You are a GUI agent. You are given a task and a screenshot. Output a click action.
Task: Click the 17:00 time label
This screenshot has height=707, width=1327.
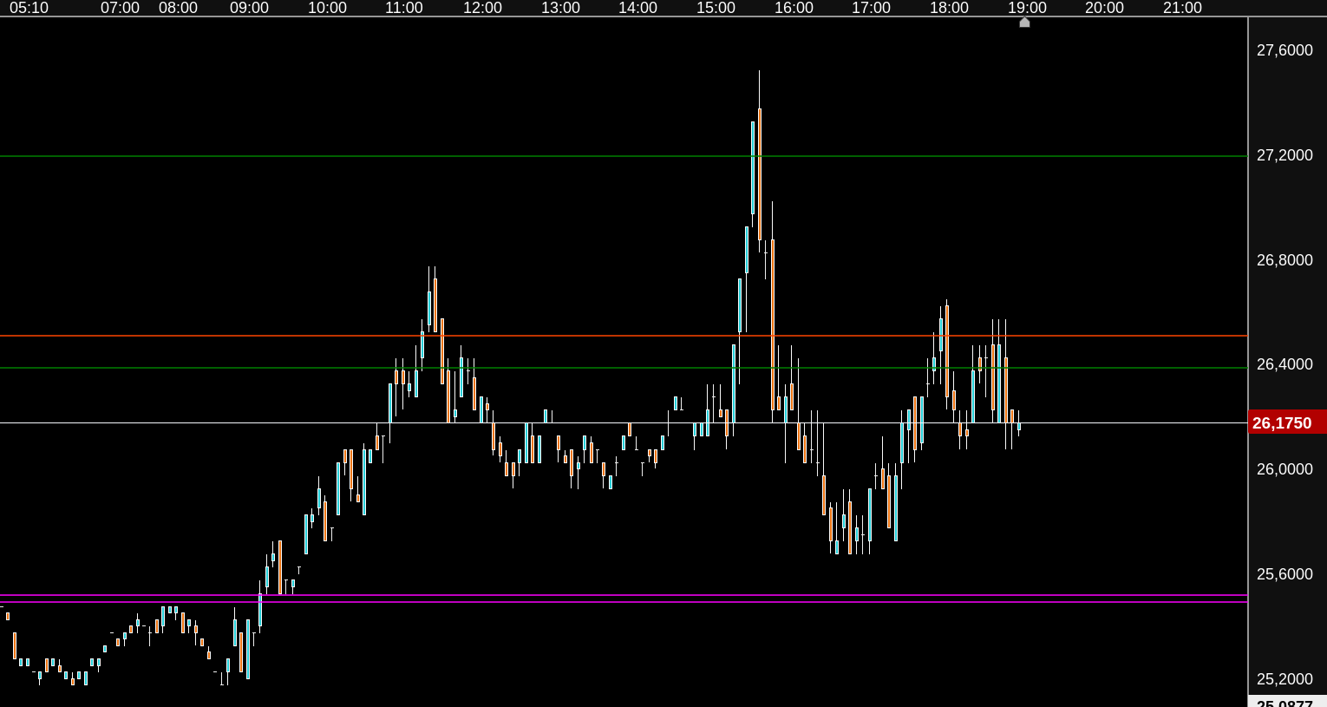point(871,8)
